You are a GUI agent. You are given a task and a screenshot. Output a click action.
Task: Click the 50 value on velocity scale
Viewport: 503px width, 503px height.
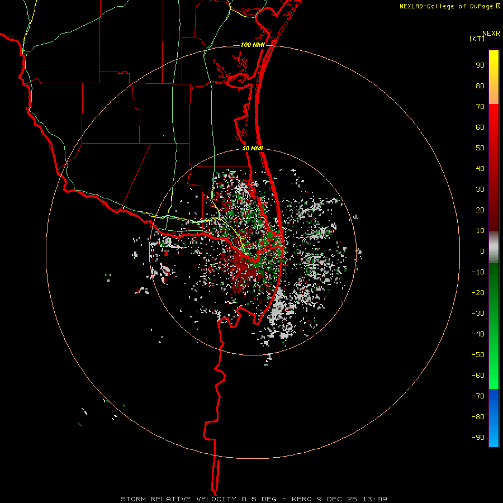point(480,148)
